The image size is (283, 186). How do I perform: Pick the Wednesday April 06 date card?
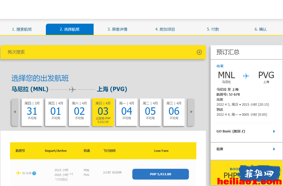point(174,112)
